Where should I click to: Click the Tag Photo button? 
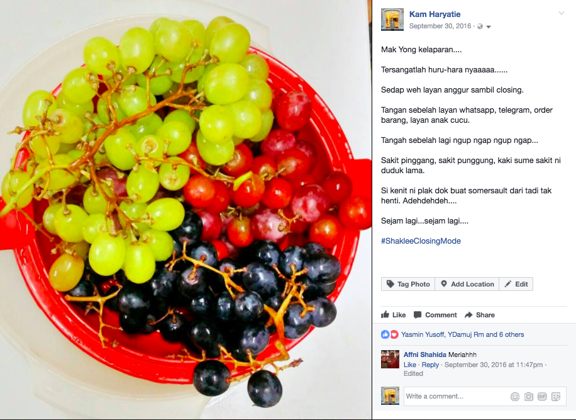[408, 284]
